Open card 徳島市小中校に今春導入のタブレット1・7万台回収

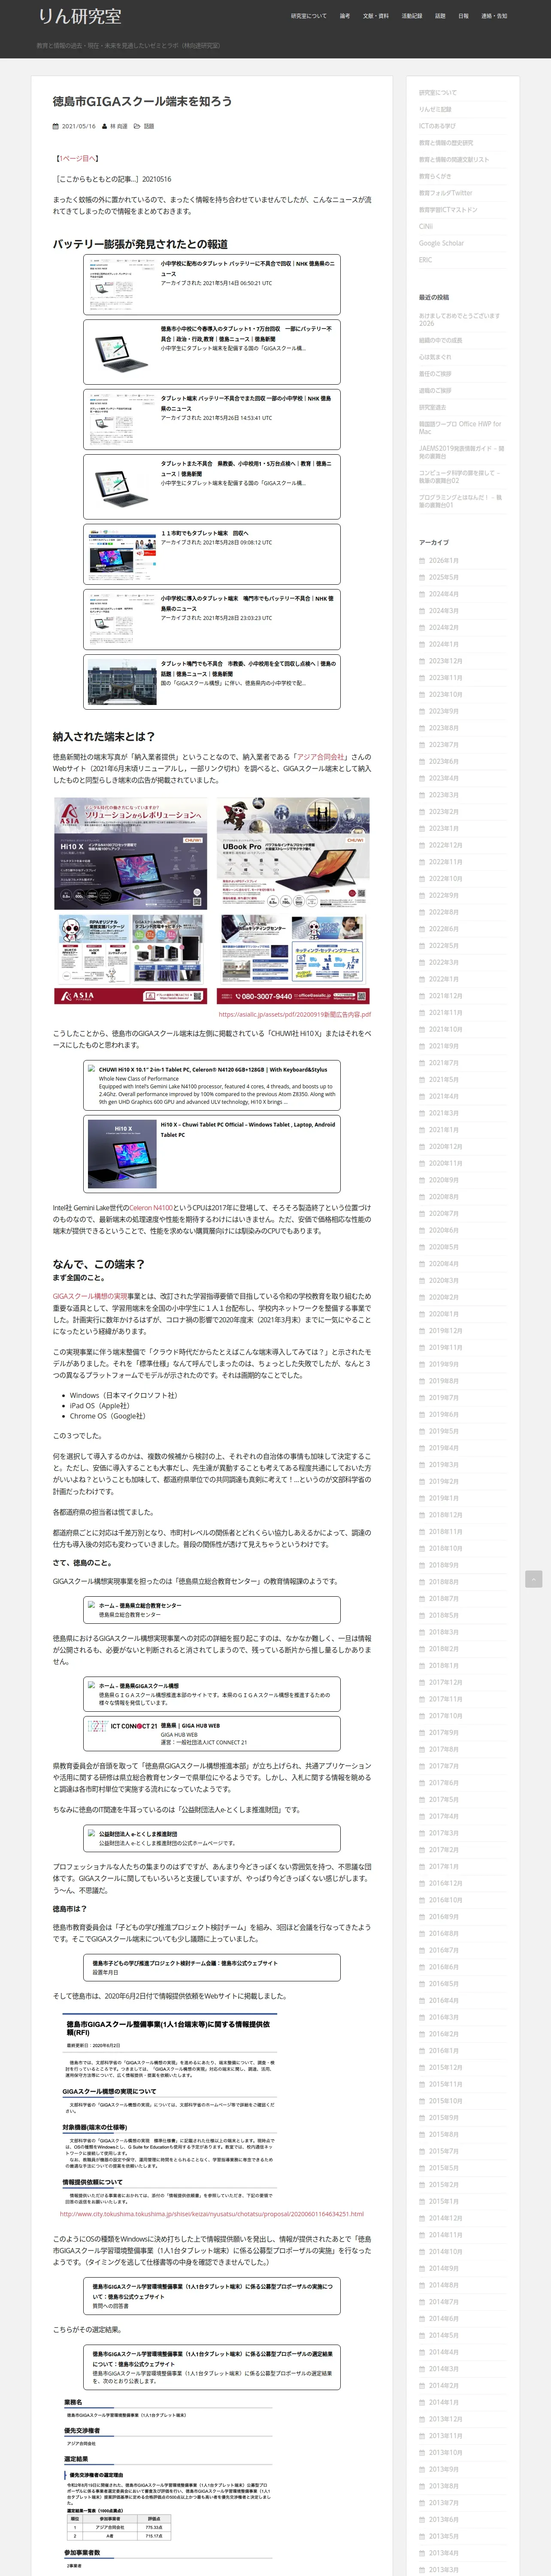click(211, 352)
